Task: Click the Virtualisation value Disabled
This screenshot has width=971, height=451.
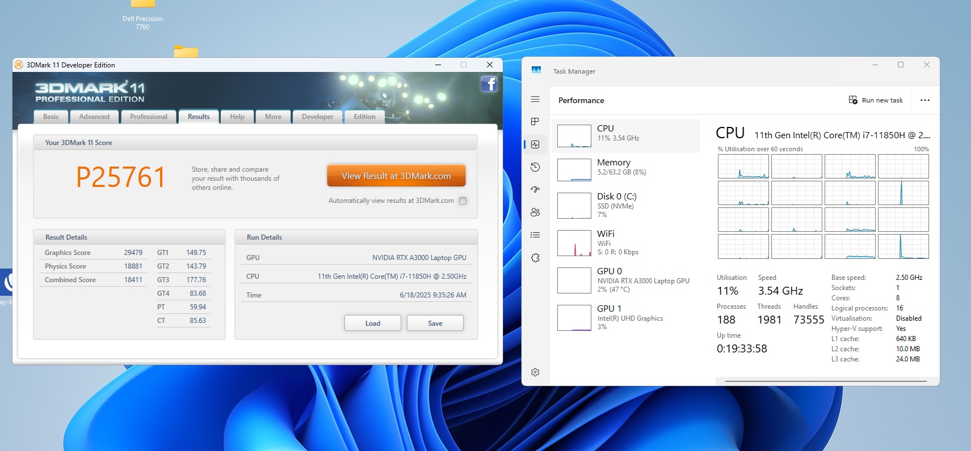Action: (909, 318)
